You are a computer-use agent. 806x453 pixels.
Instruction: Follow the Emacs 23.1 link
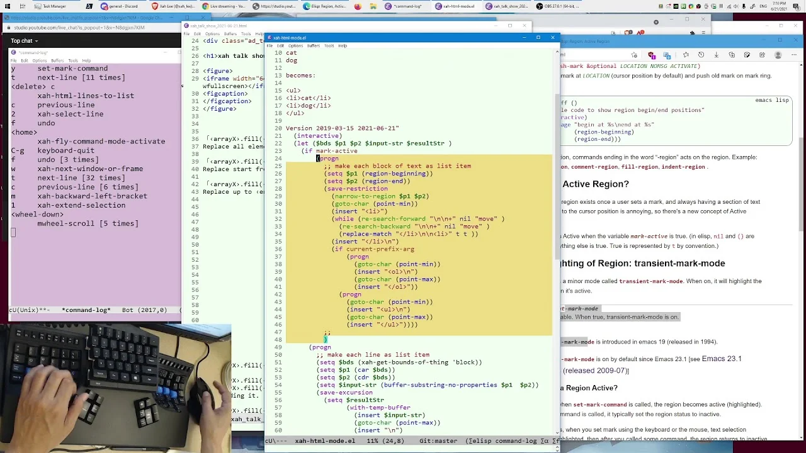click(722, 359)
